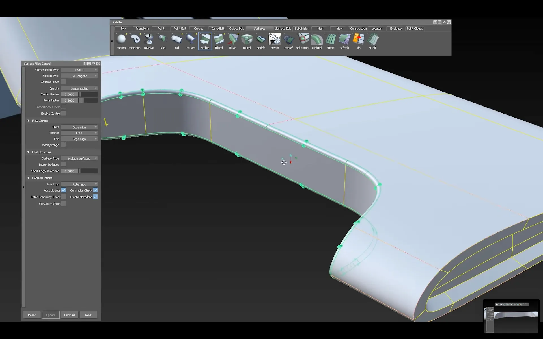The image size is (543, 339).
Task: Open the Object Edit palette tab
Action: click(236, 29)
